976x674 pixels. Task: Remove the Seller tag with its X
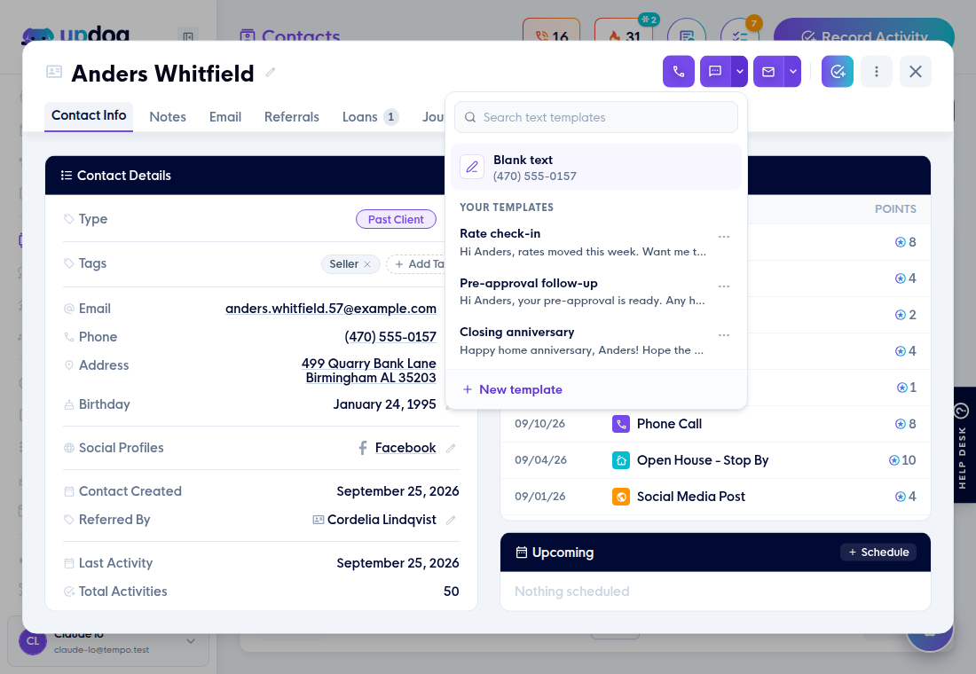[367, 264]
